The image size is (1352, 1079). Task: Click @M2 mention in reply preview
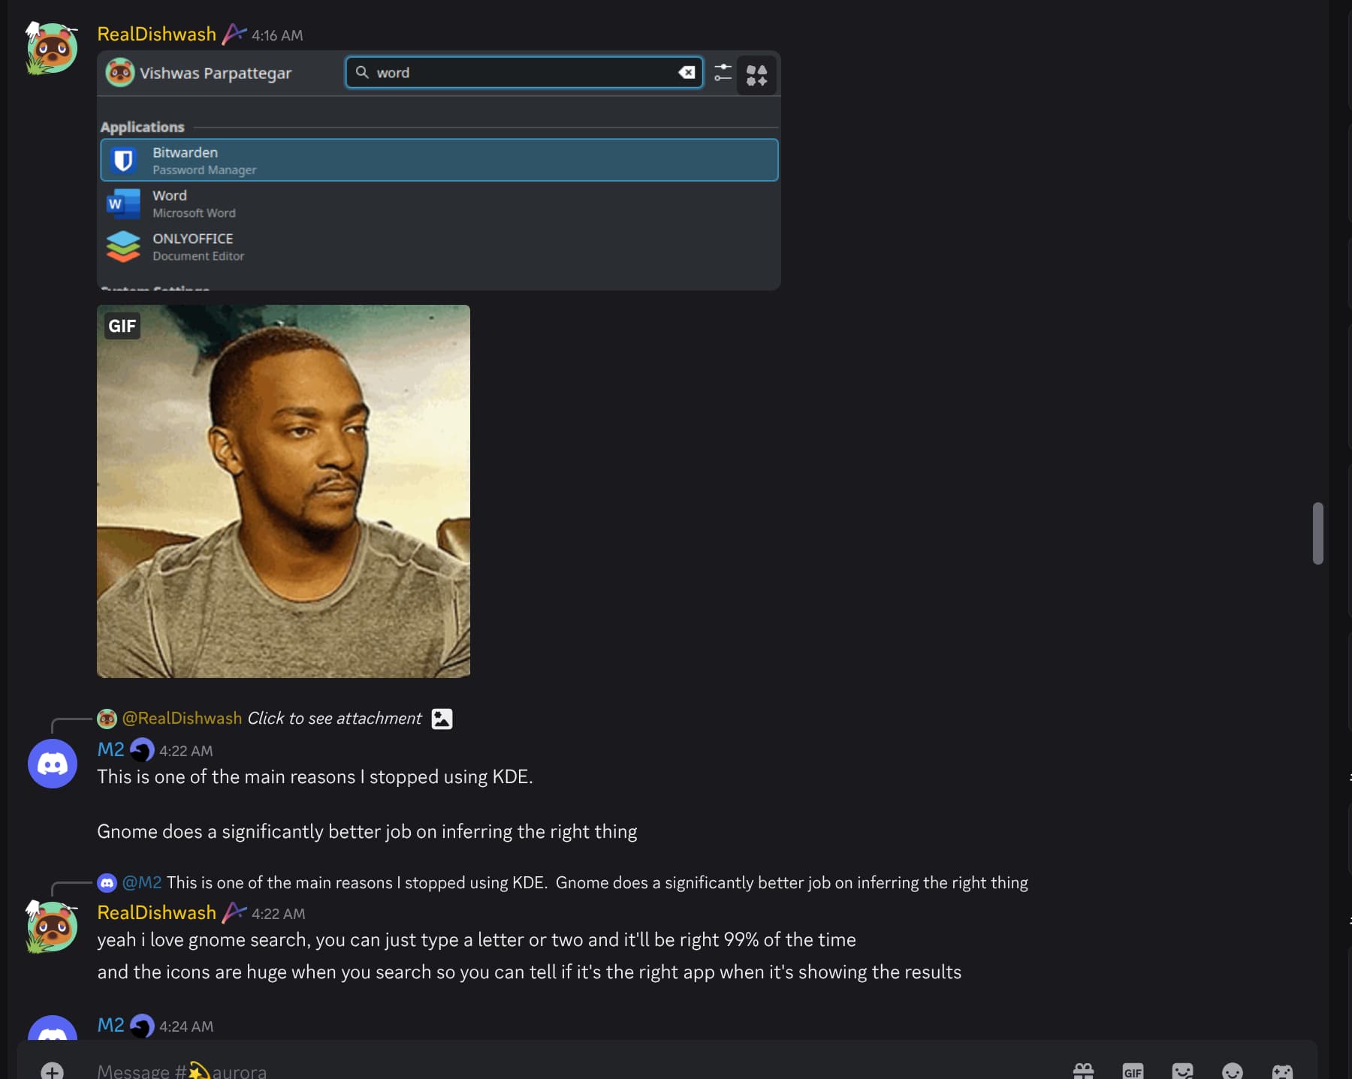coord(142,883)
